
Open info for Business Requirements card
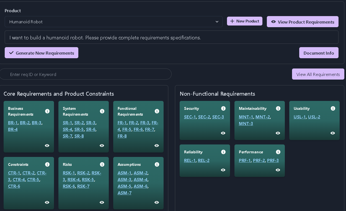pos(47,111)
